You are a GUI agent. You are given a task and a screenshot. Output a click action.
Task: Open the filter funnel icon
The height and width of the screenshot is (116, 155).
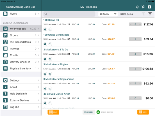(x=150, y=14)
